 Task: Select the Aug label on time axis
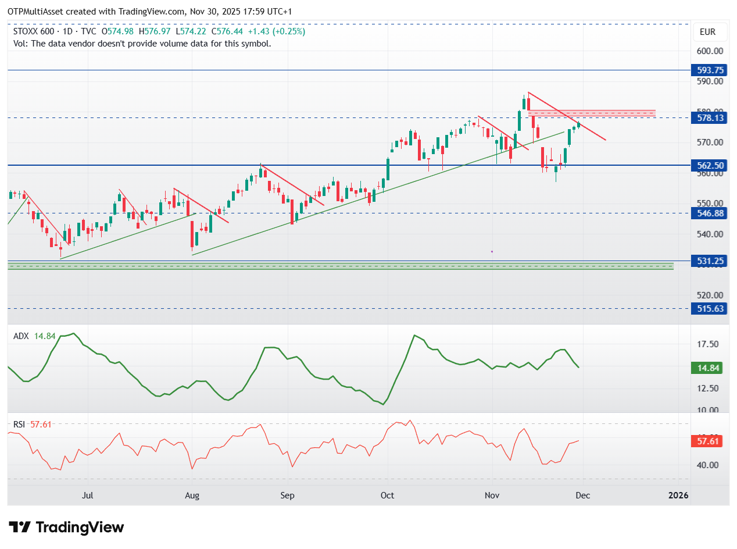pos(192,495)
